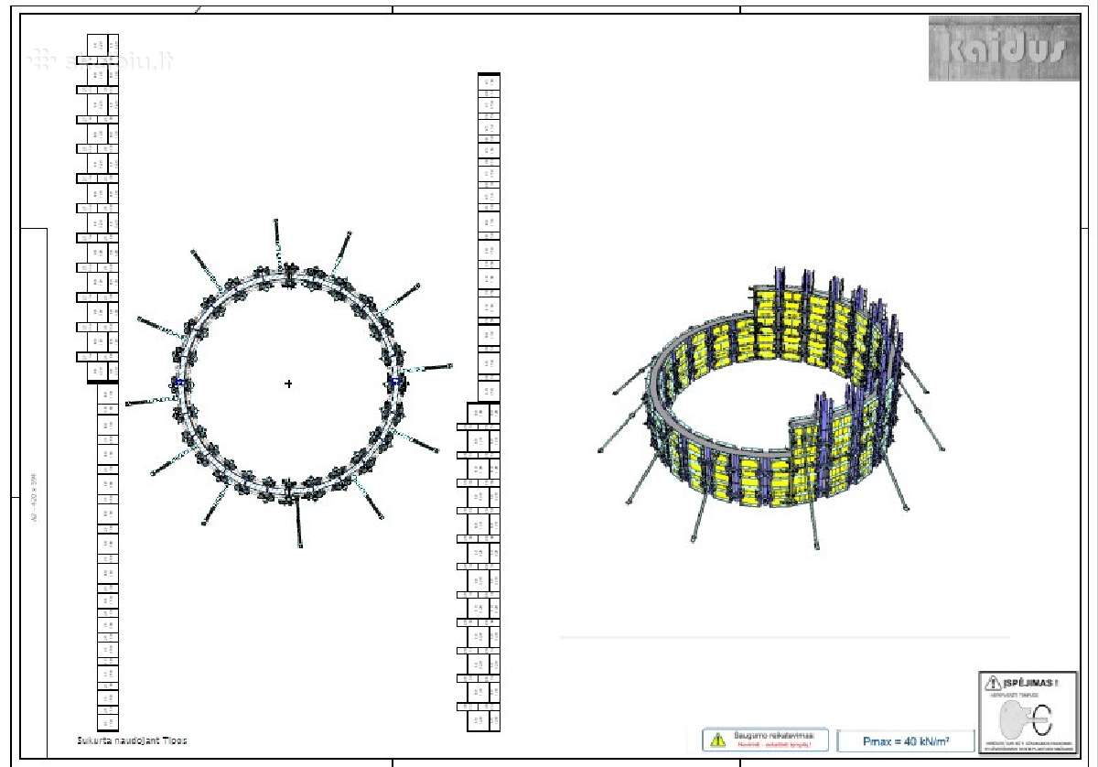Screen dimensions: 1098x767
Task: Click the text Sukurta naudojant Tipos
Action: pyautogui.click(x=133, y=740)
